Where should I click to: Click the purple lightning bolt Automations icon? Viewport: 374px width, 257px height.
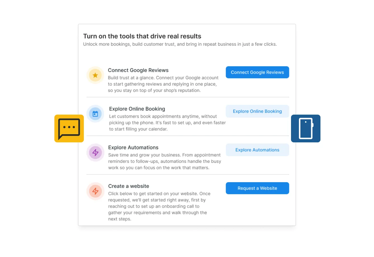coord(95,152)
